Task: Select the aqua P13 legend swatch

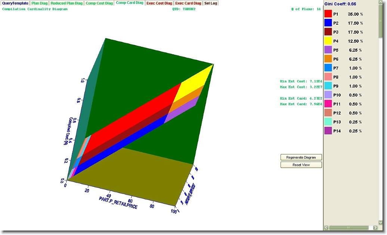Action: tap(328, 122)
